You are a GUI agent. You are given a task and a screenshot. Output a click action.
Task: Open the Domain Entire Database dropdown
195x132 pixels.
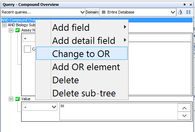pyautogui.click(x=138, y=12)
